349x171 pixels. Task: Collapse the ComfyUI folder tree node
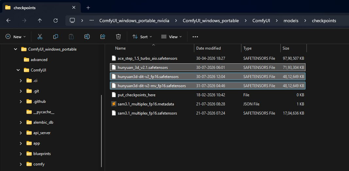pyautogui.click(x=18, y=70)
